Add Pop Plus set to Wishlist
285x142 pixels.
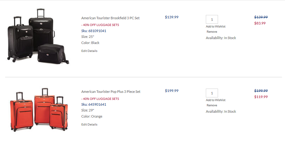point(216,100)
